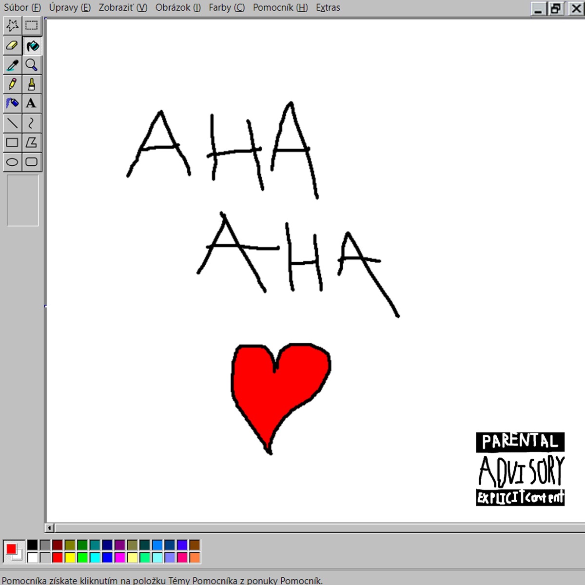Pick the Rectangle drawing tool
Image resolution: width=585 pixels, height=585 pixels.
12,142
